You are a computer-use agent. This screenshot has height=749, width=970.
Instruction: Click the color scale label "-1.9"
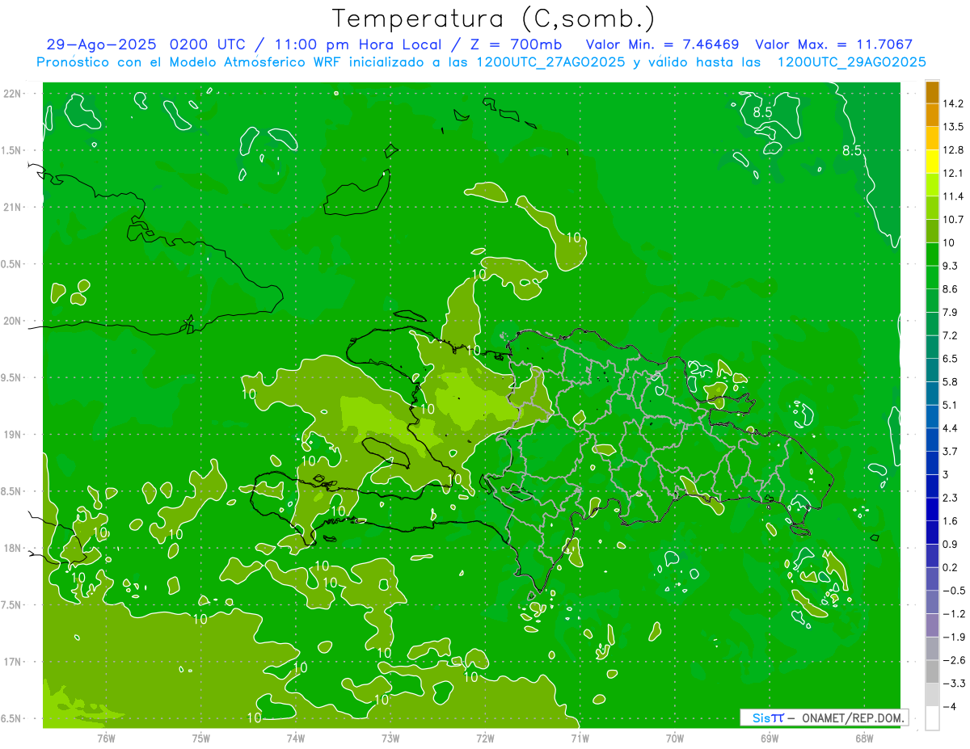(x=953, y=637)
